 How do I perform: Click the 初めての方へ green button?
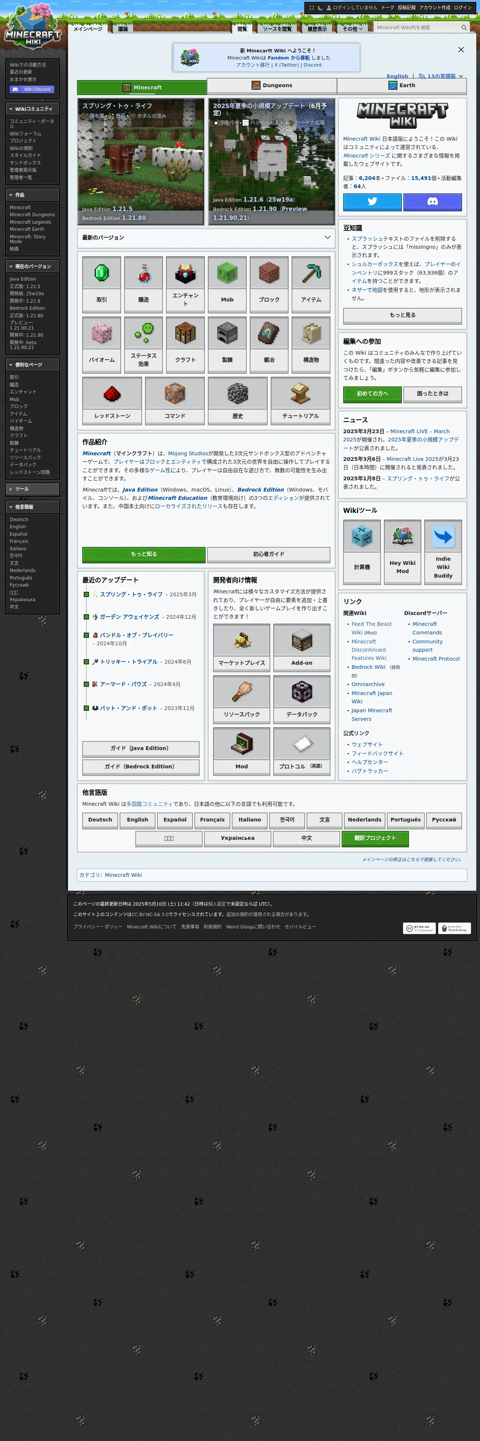[372, 393]
